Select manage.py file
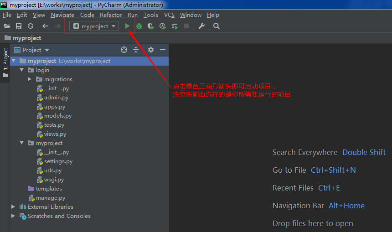Screen dimensions: 392x232 [x=47, y=198]
